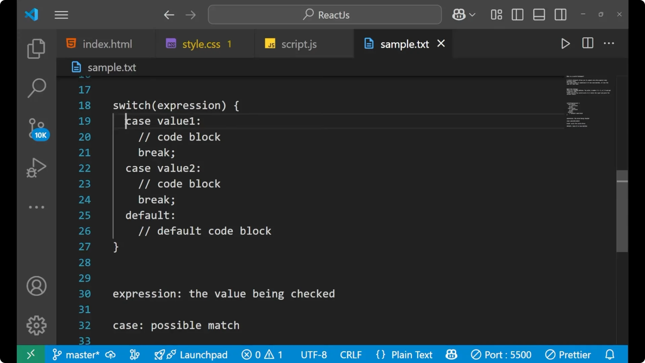Run the sample.txt file with the play icon
645x363 pixels.
coord(565,44)
